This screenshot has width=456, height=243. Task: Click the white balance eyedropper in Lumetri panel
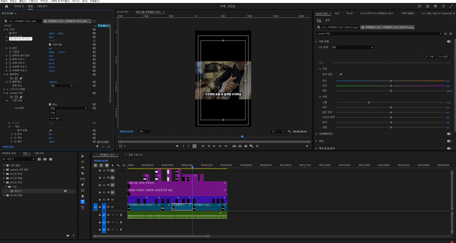341,75
